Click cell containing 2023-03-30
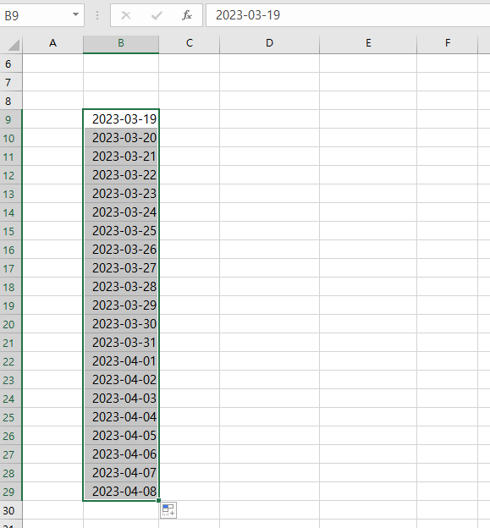 tap(121, 324)
